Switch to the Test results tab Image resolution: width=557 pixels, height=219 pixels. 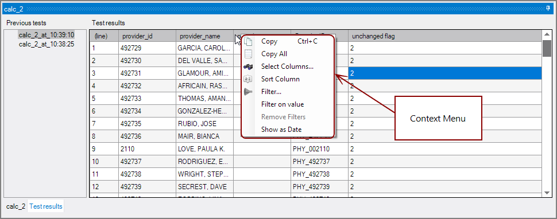coord(46,206)
